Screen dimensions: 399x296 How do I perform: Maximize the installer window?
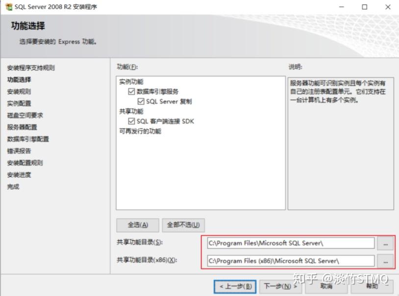click(x=364, y=7)
